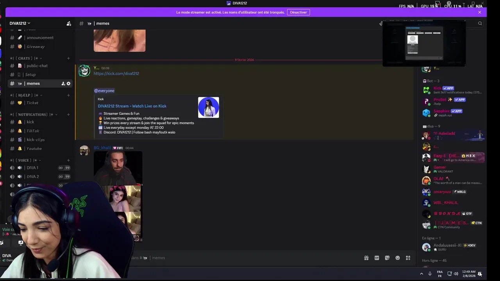Viewport: 500px width, 281px height.
Task: Click Y... user avatar on kick link message
Action: [x=84, y=71]
